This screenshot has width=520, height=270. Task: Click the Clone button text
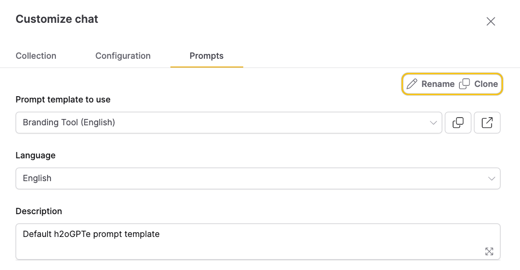[486, 84]
